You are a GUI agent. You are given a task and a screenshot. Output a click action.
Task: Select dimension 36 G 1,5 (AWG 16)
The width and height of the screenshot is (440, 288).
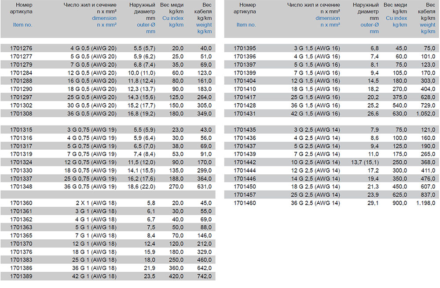click(x=315, y=105)
